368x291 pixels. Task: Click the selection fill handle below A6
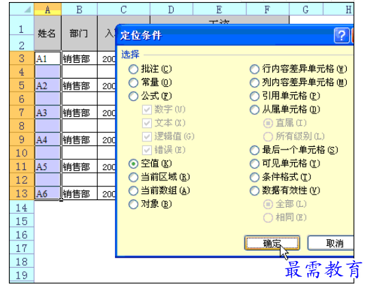click(61, 200)
